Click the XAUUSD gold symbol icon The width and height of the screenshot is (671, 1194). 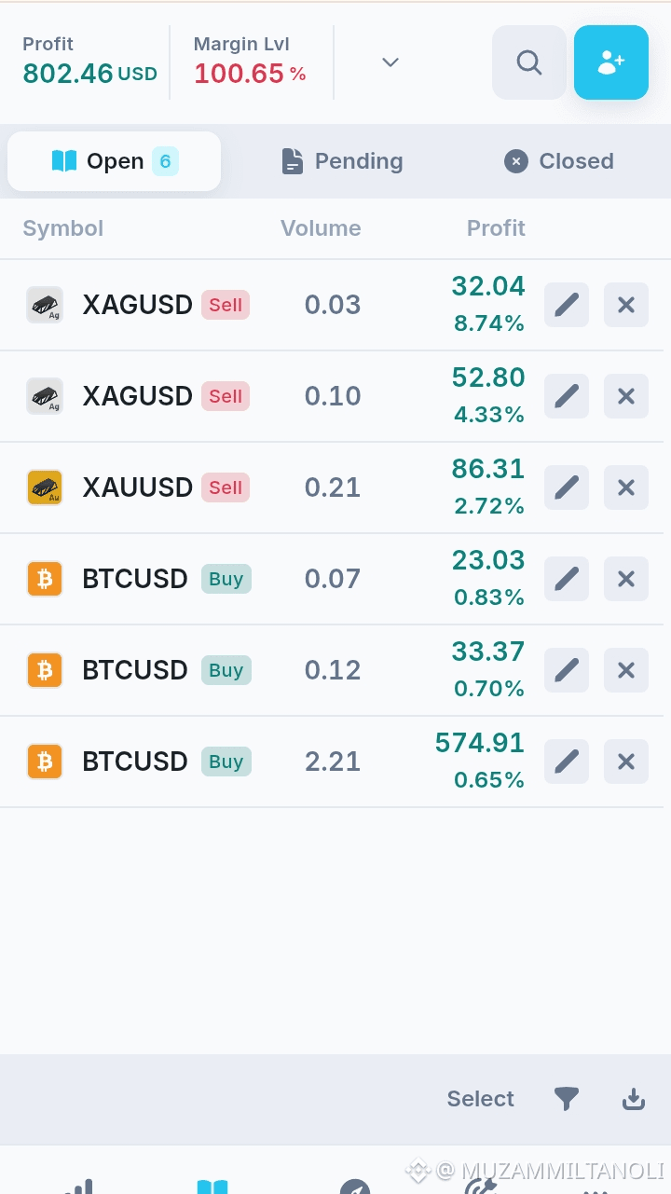(x=45, y=487)
